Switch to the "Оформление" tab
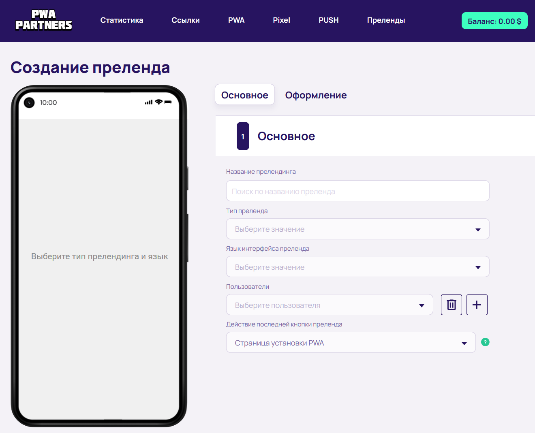This screenshot has height=433, width=535. pyautogui.click(x=316, y=95)
